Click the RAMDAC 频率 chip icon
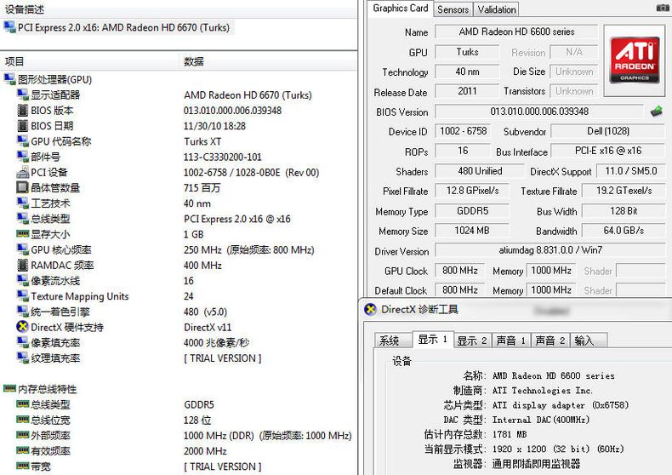Image resolution: width=672 pixels, height=475 pixels. click(x=23, y=265)
